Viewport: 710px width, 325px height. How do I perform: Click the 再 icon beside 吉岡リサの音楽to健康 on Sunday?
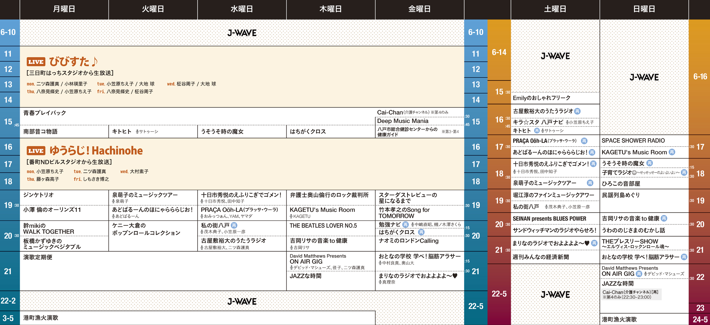664,218
